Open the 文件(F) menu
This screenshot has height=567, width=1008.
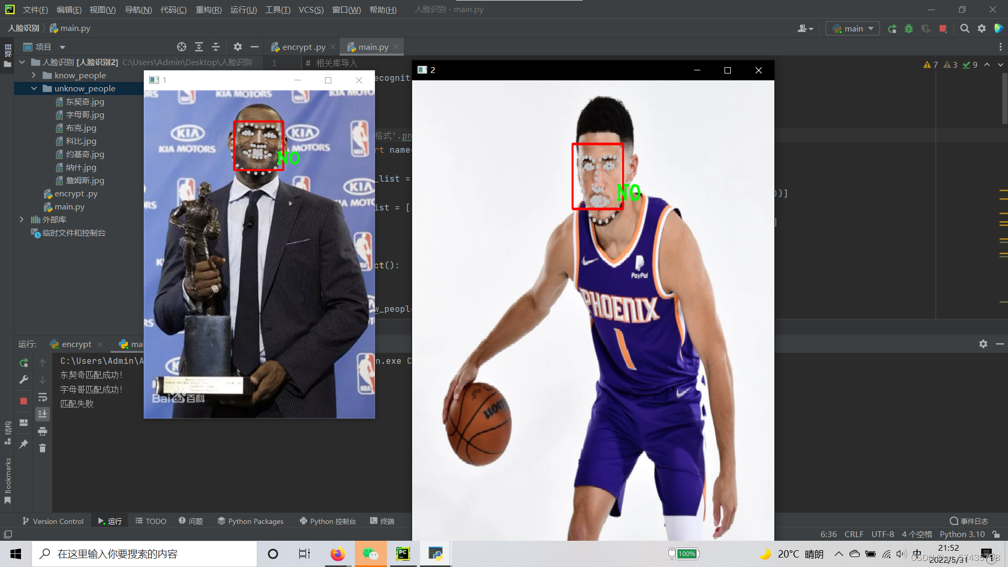coord(35,10)
